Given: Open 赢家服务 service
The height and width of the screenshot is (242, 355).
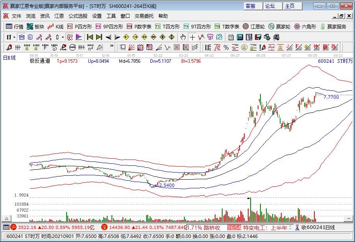Looking at the screenshot, I should (333, 26).
